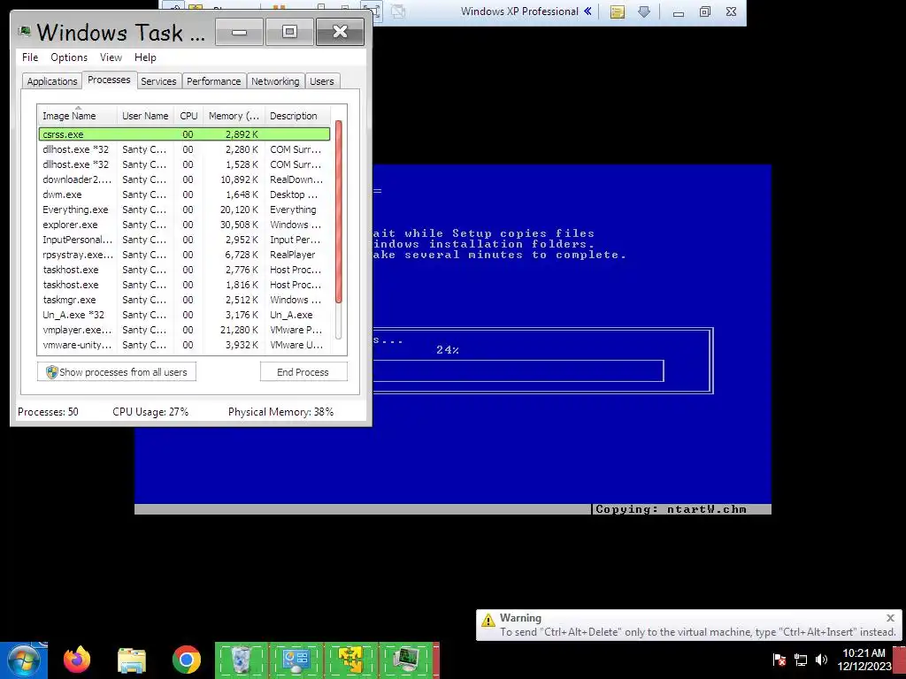Click the CPU Usage: 27% status text
This screenshot has width=906, height=679.
pyautogui.click(x=150, y=412)
